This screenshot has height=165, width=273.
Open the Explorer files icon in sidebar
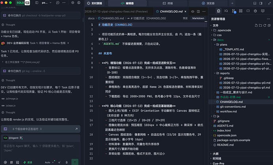pyautogui.click(x=218, y=11)
